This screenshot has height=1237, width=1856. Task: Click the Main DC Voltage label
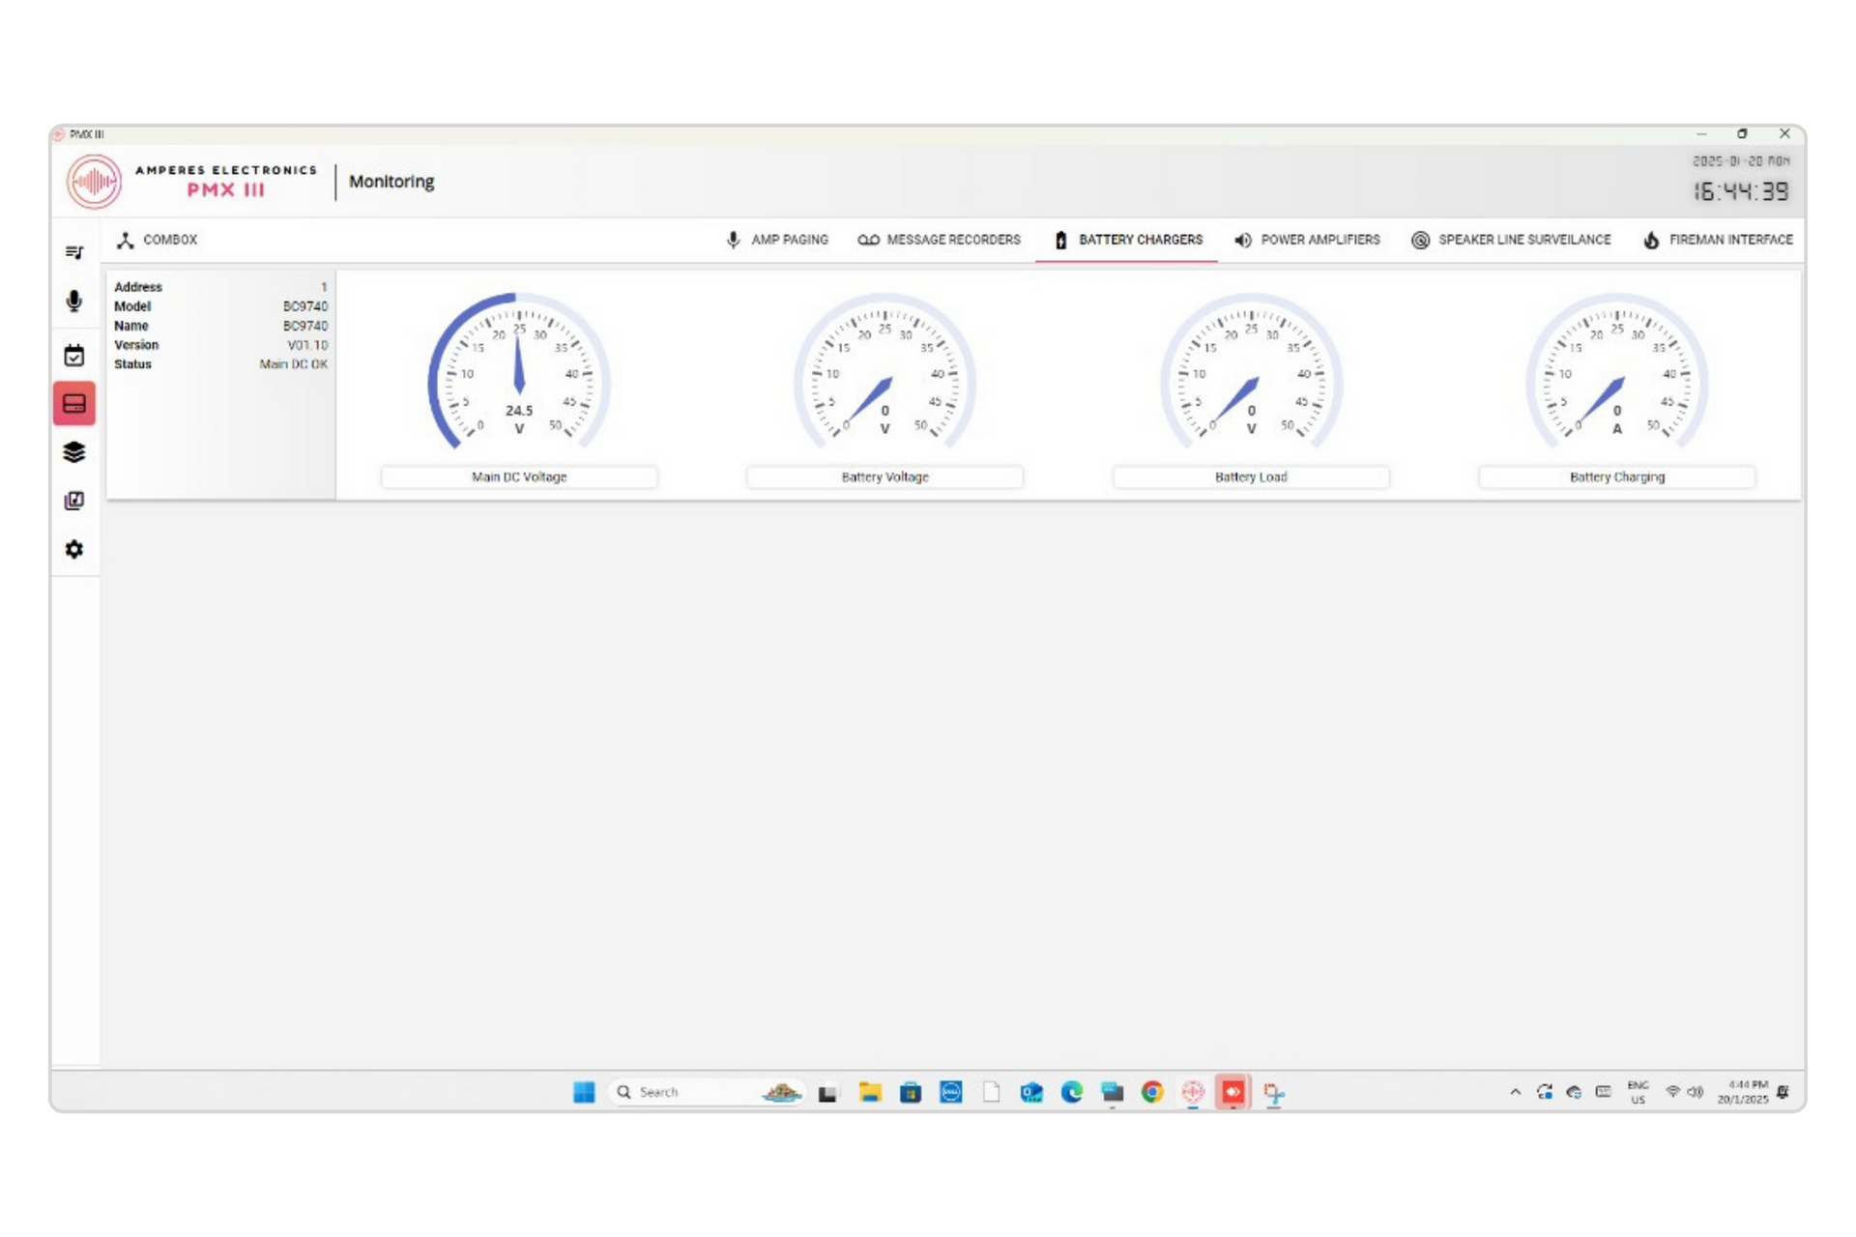click(x=519, y=477)
